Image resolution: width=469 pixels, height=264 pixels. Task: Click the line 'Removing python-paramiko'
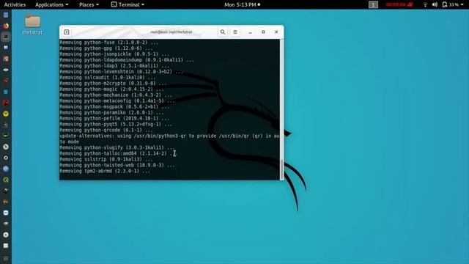tap(111, 112)
